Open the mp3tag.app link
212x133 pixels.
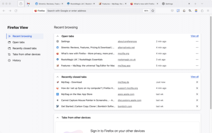point(124,66)
